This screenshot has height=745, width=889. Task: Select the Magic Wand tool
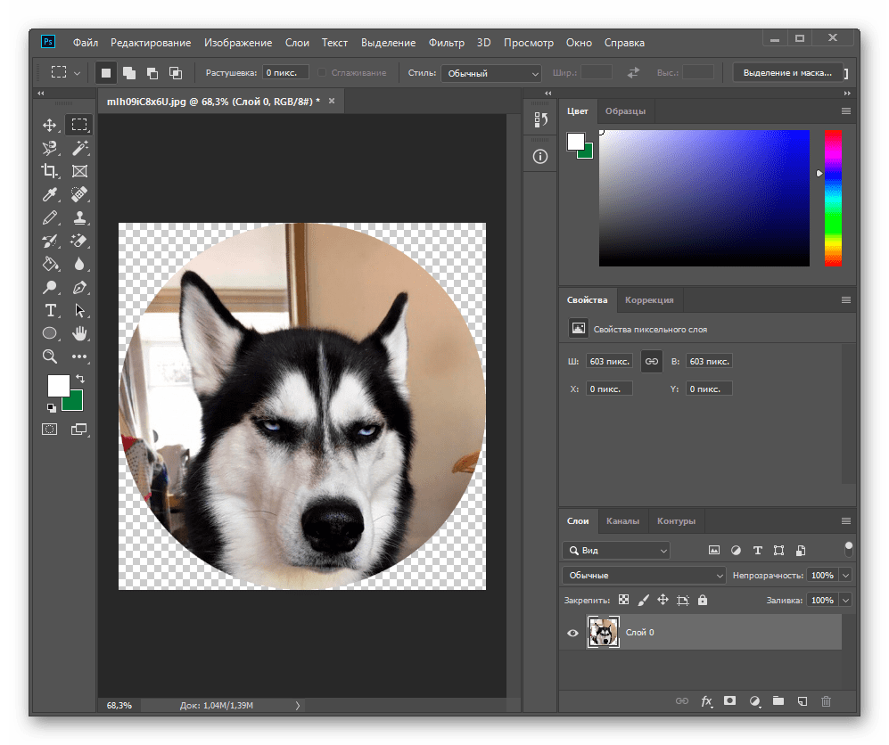(x=80, y=148)
